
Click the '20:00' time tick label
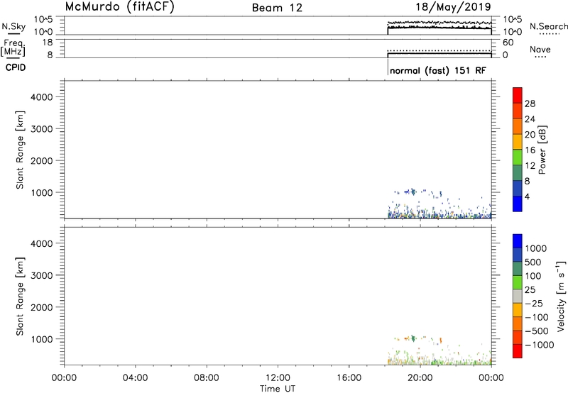coord(420,378)
